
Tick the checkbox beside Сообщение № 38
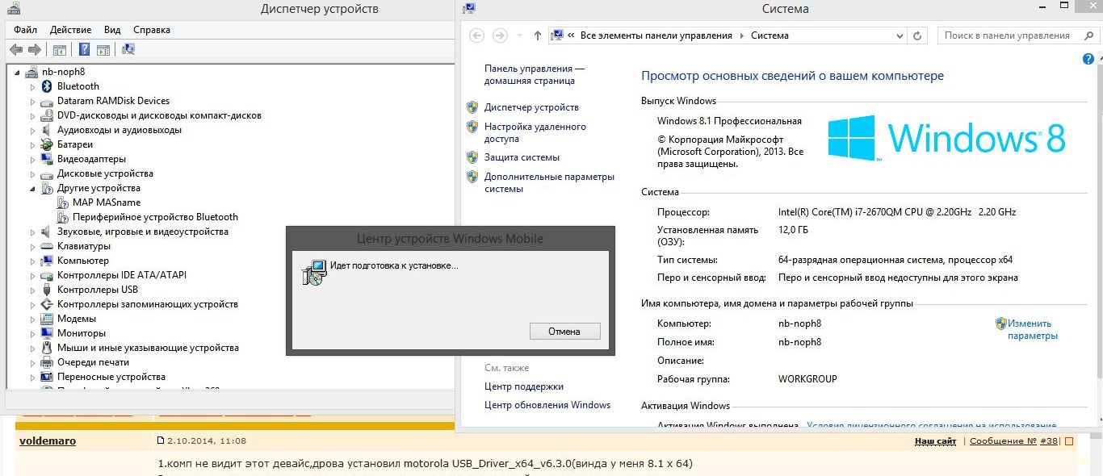tap(1069, 441)
